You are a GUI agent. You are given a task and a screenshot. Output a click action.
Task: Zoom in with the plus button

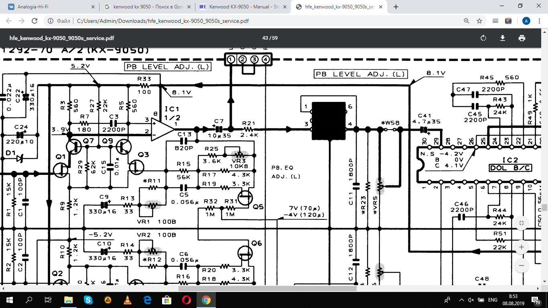[522, 247]
